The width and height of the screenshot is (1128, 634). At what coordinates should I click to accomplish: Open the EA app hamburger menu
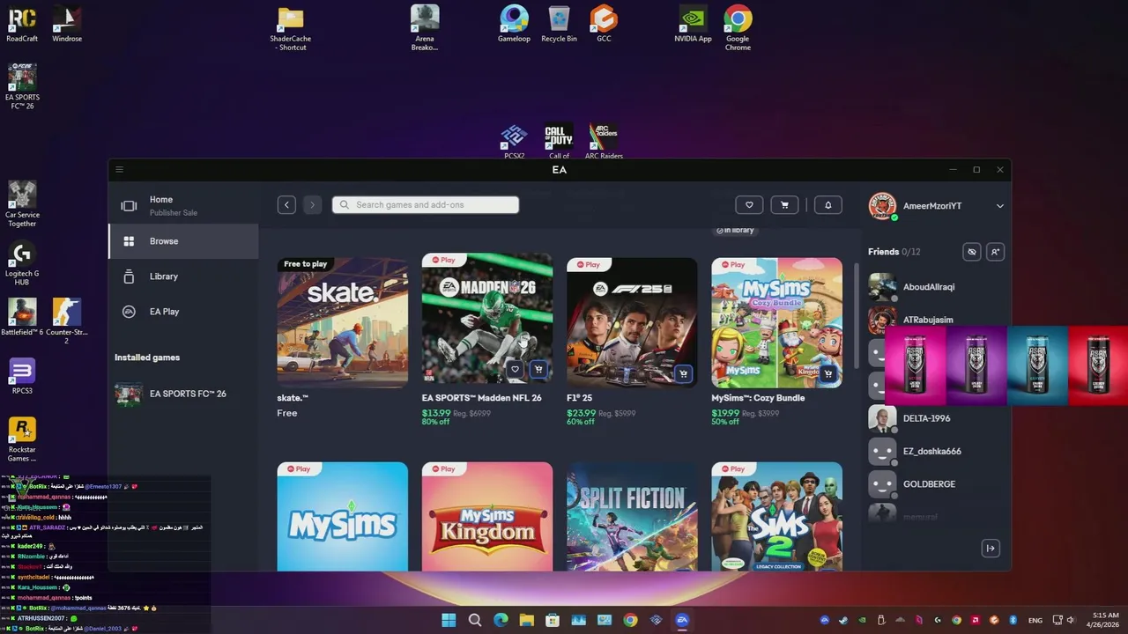(x=119, y=170)
